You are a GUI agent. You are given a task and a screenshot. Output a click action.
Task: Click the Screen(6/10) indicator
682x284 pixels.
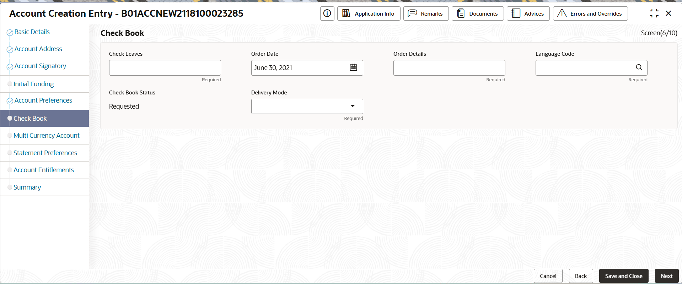[659, 33]
